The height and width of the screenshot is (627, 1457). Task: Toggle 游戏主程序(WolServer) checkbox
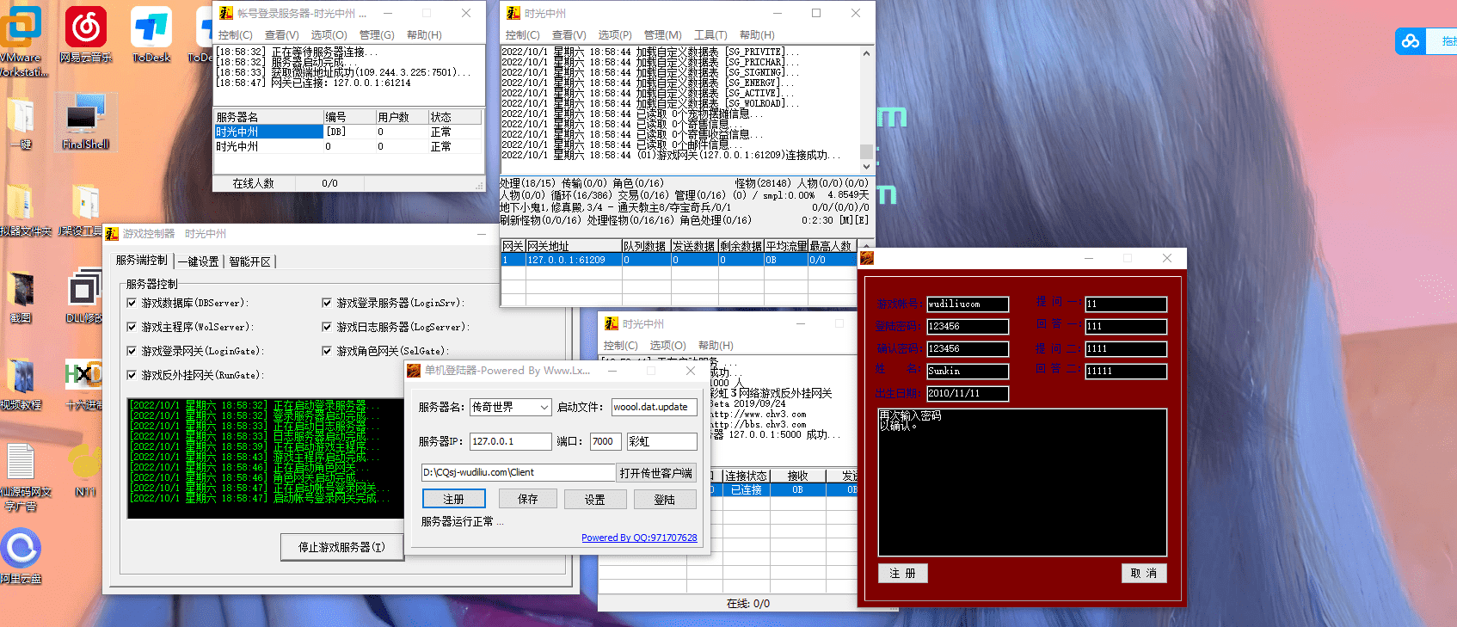(132, 327)
